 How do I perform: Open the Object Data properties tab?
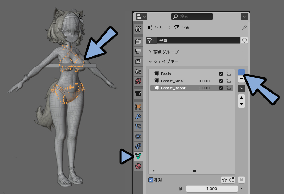138,156
